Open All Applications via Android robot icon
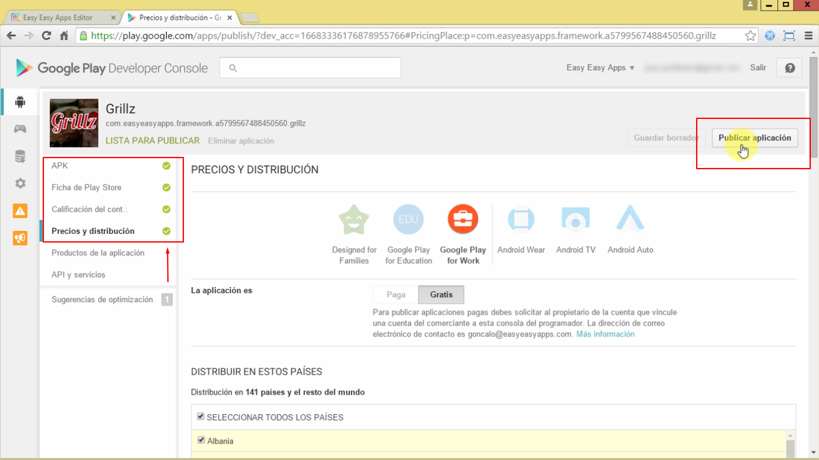This screenshot has width=819, height=460. point(20,102)
